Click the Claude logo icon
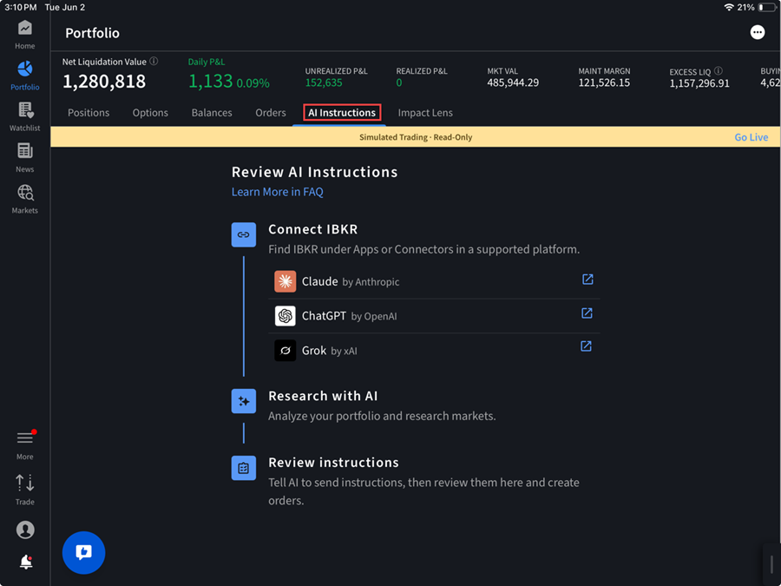 coord(285,281)
